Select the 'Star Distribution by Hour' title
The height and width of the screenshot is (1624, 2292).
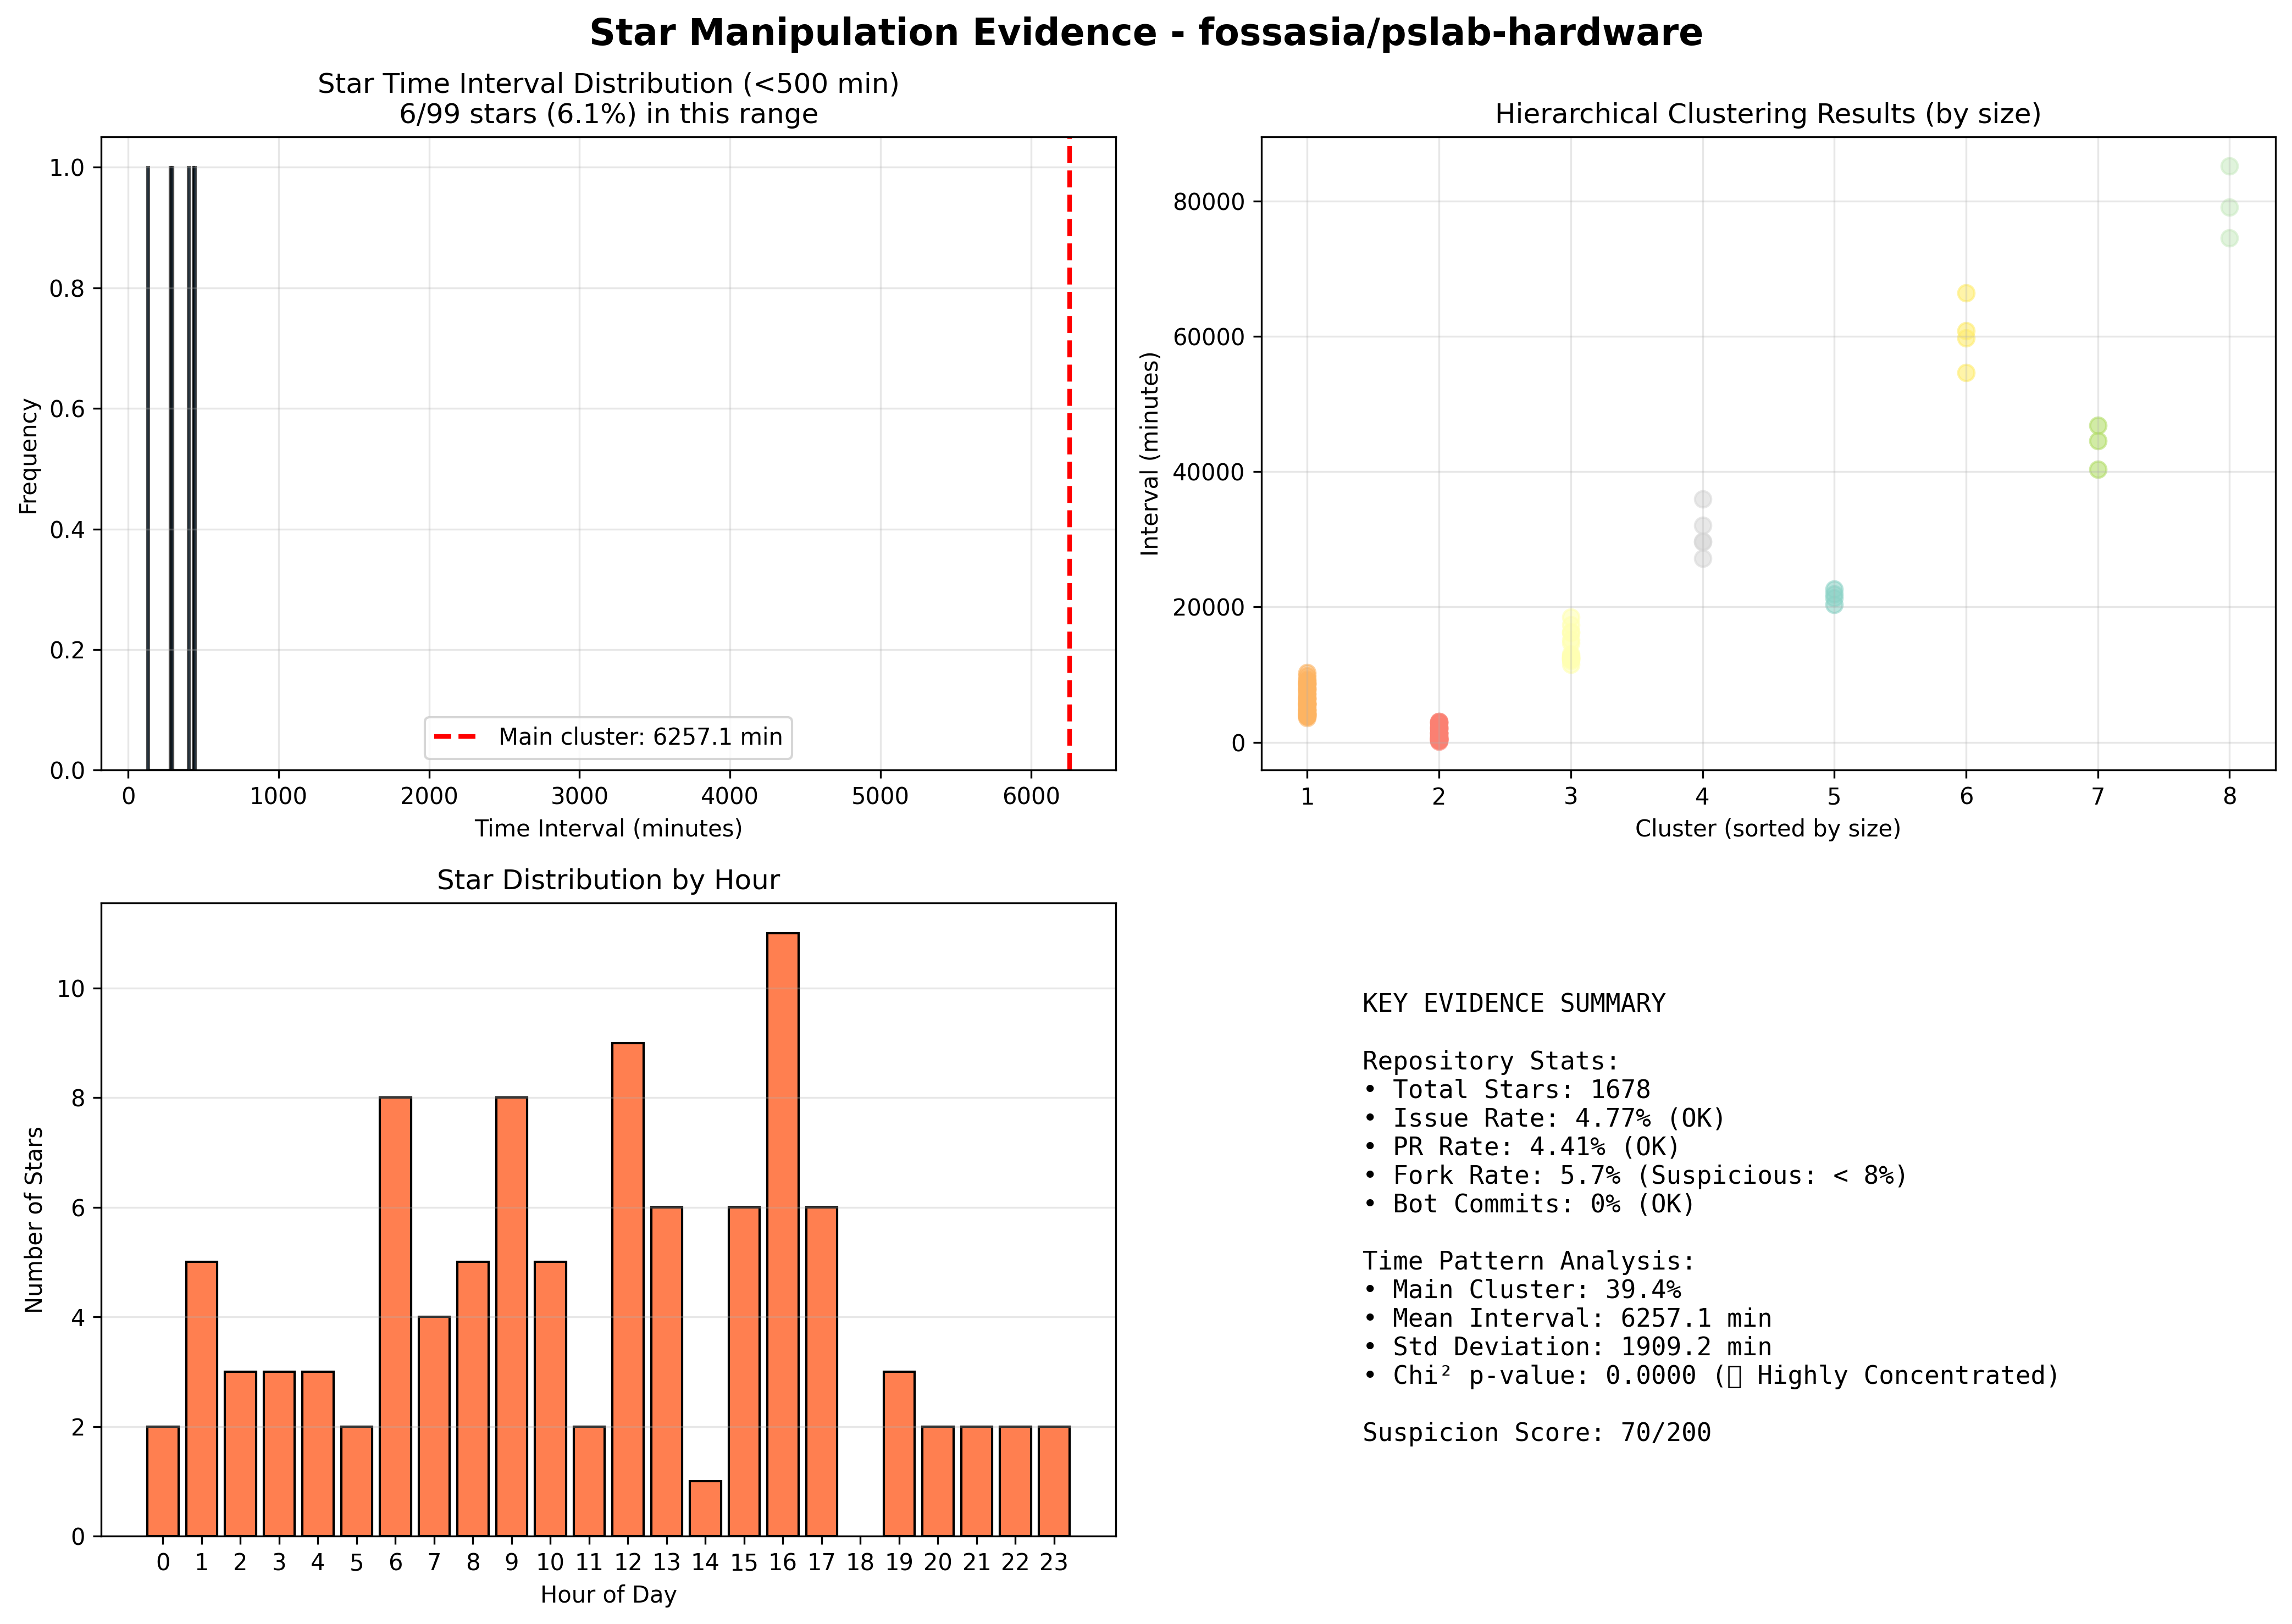[608, 880]
